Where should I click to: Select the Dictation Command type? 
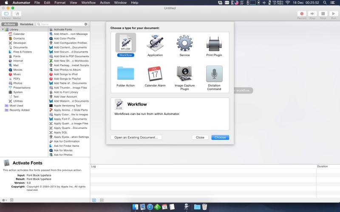coord(214,78)
